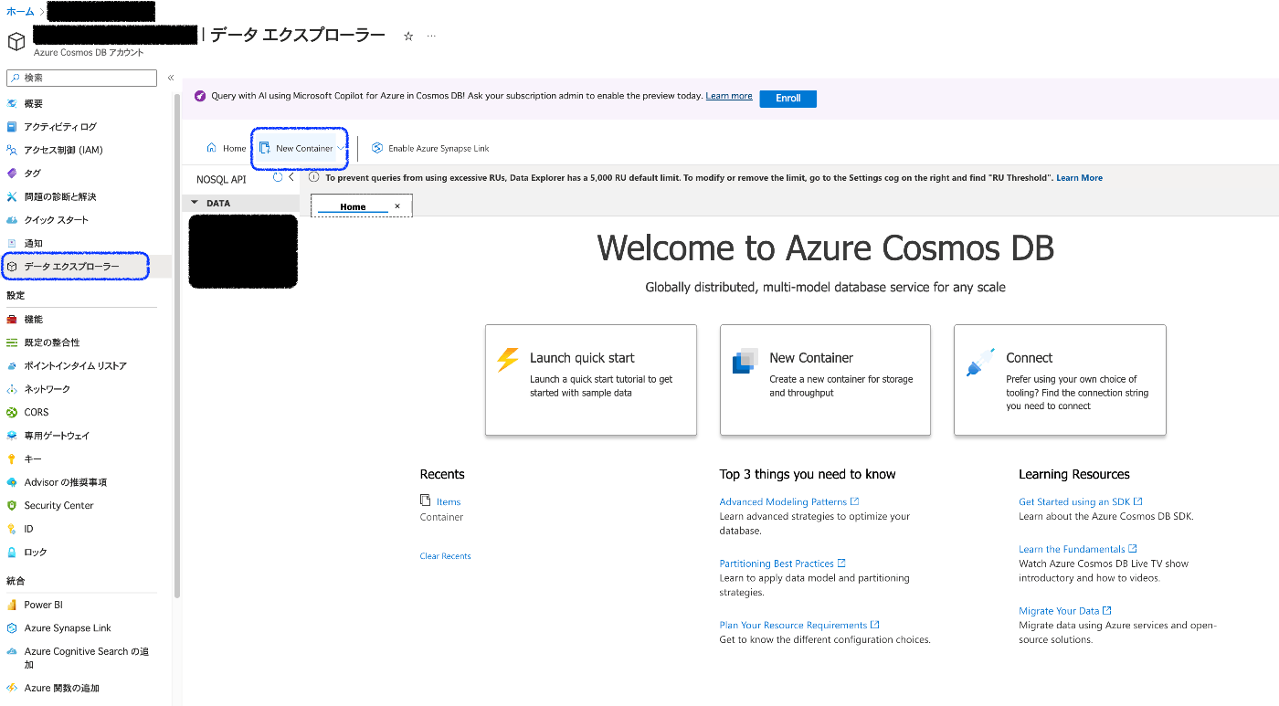Screen dimensions: 1279x706
Task: Open the タグ tag icon
Action: pos(12,174)
